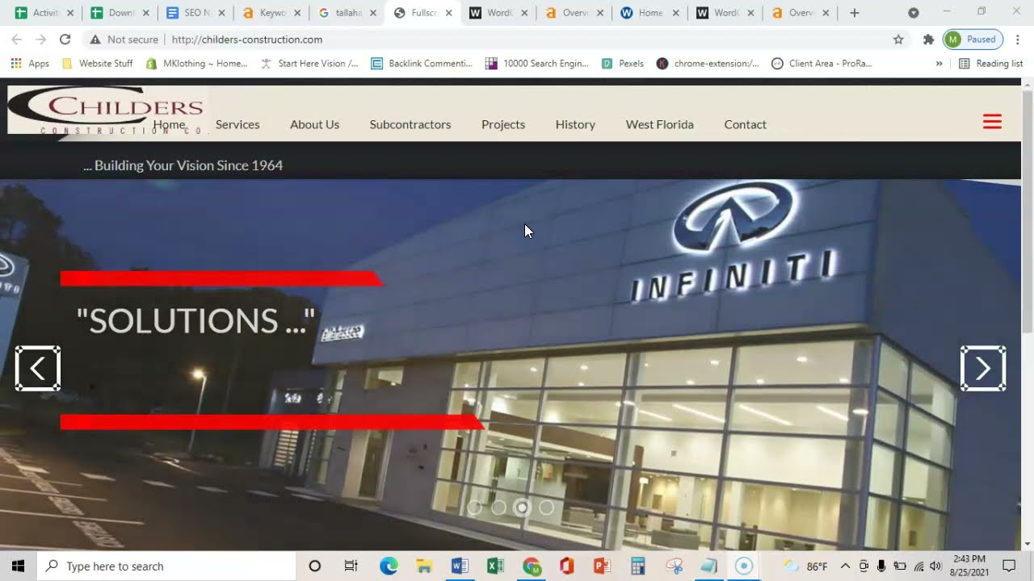1034x581 pixels.
Task: Open the West Florida nav menu item
Action: pos(659,124)
